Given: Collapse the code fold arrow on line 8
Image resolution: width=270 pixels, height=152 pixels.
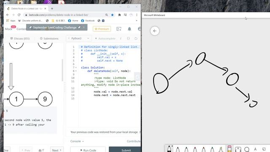Looking at the screenshot, I should [76, 71].
